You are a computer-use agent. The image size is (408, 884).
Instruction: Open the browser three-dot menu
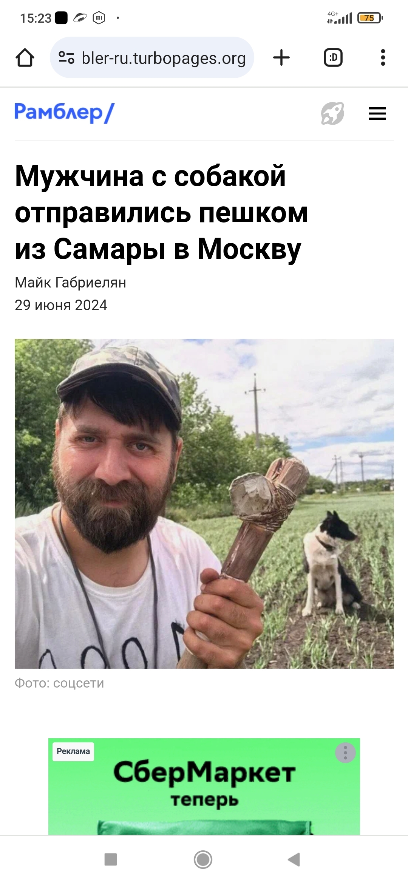click(x=383, y=58)
